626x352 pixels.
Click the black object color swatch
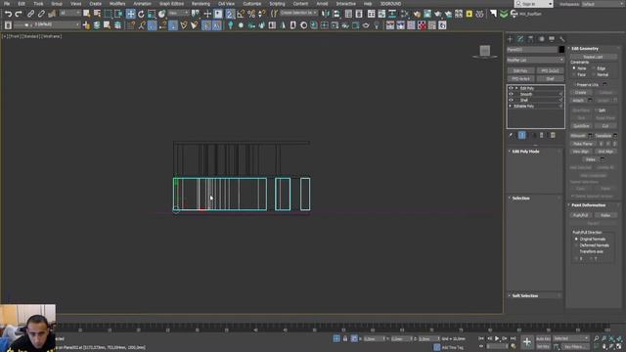[561, 50]
